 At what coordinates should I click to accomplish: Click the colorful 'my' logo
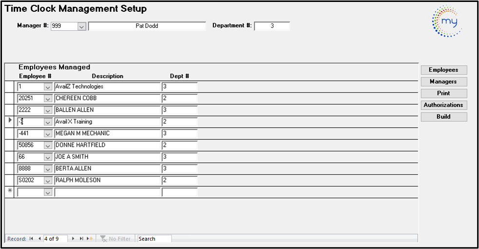pyautogui.click(x=447, y=21)
